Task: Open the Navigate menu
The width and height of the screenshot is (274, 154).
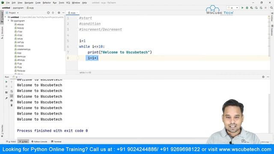Action: (29, 3)
